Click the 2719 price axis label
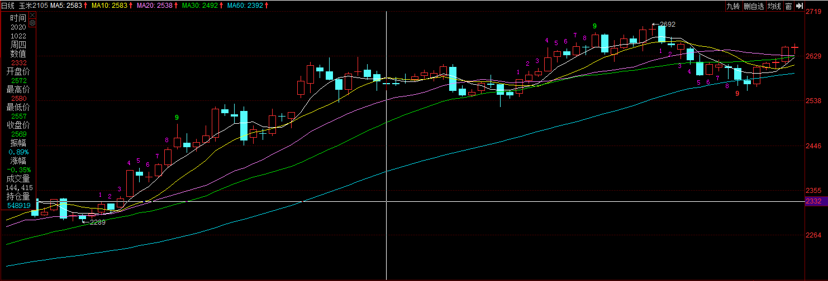The height and width of the screenshot is (281, 828). (x=813, y=12)
